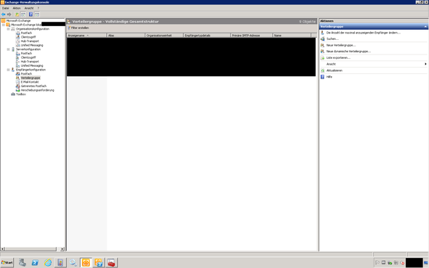
Task: Sort by the Alias column header
Action: click(x=126, y=36)
